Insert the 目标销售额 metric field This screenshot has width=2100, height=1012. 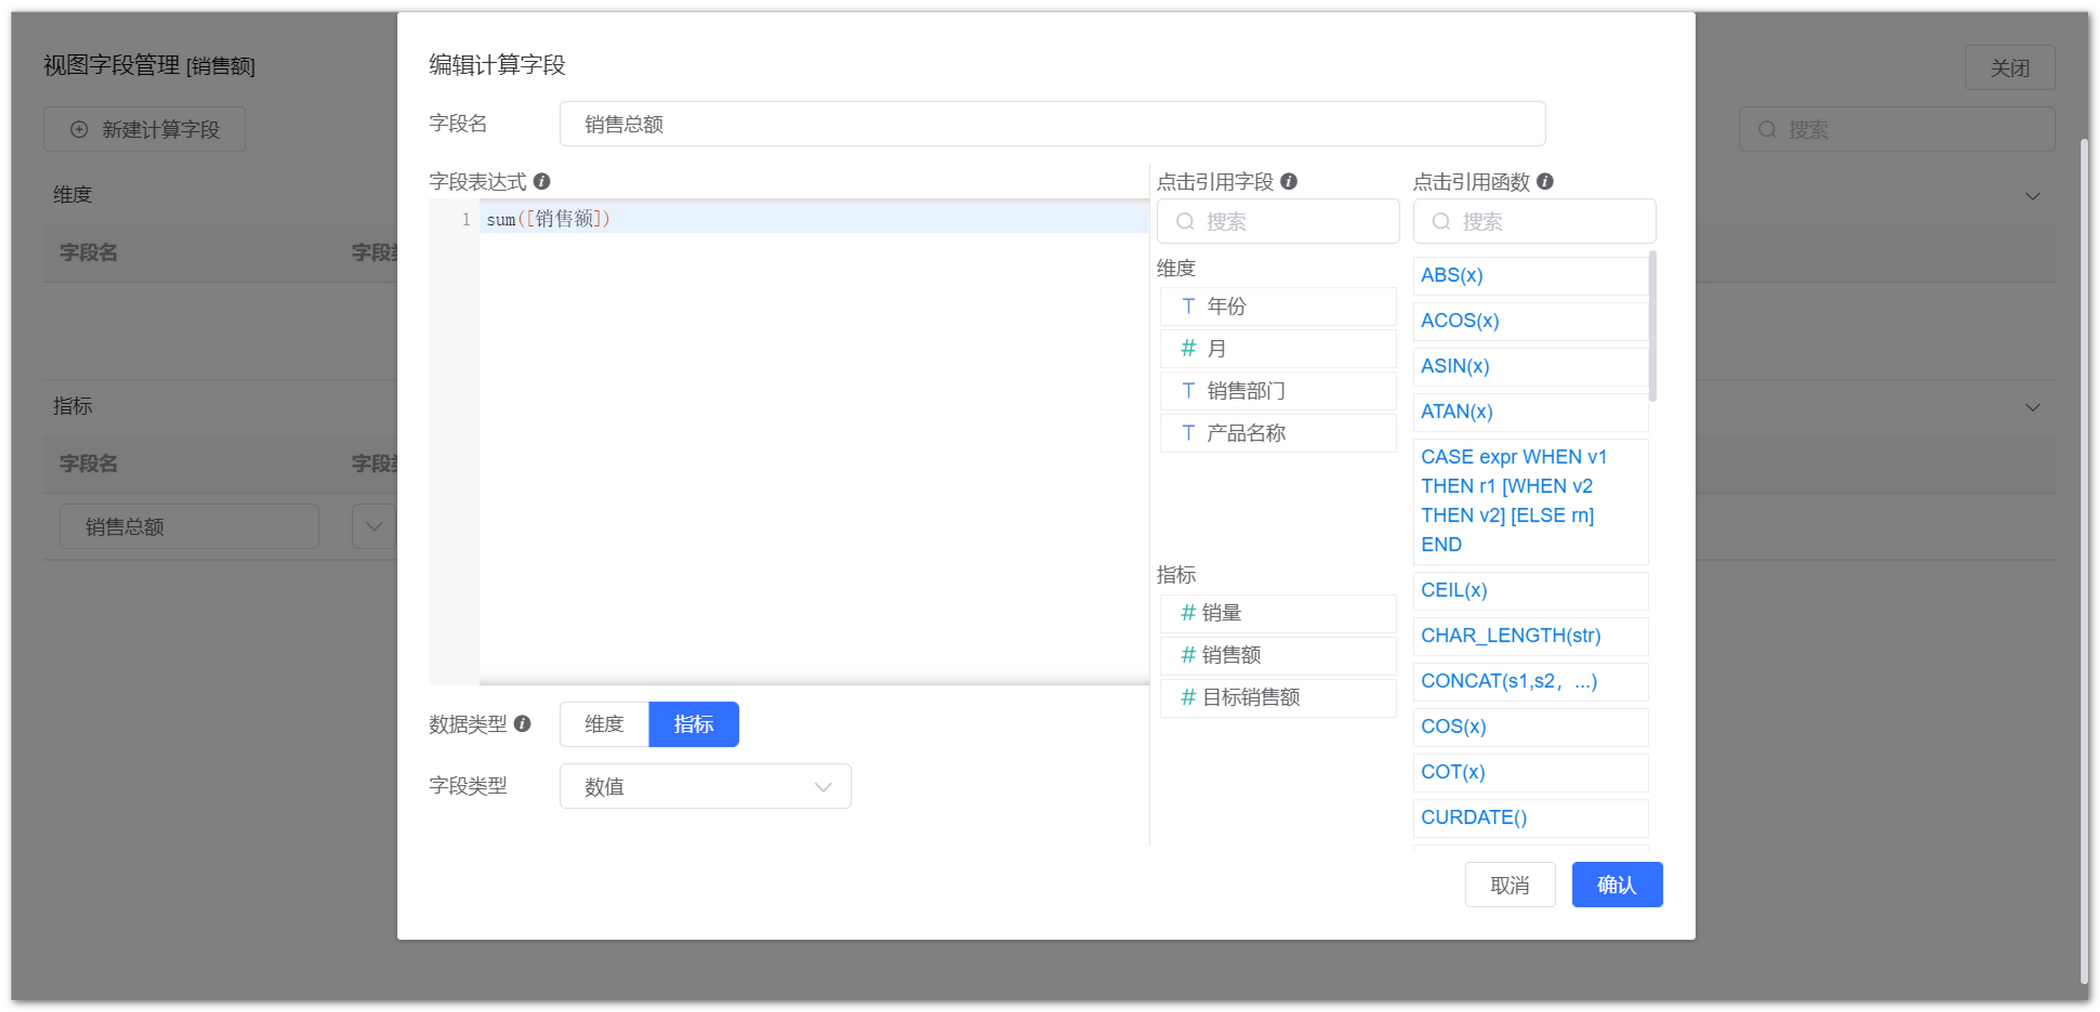(x=1277, y=697)
